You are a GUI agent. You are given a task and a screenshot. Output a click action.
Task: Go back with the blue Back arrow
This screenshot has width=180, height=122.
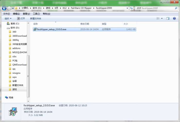[x=4, y=8]
